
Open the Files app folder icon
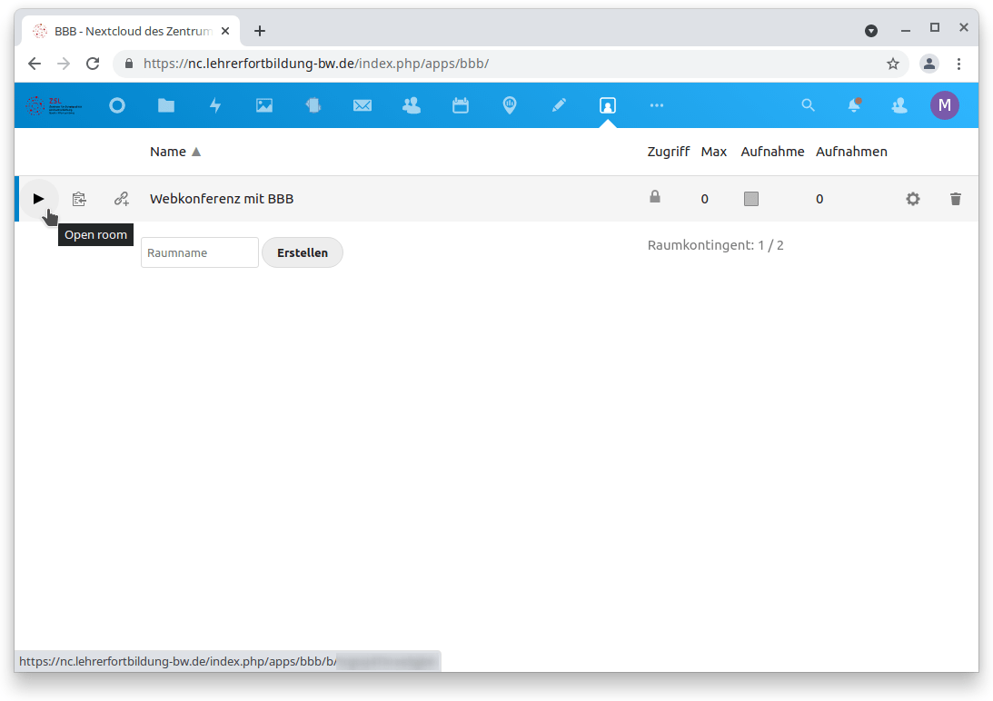click(166, 105)
